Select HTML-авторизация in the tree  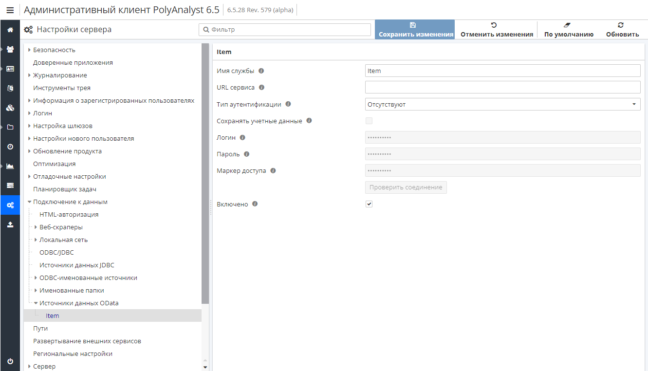coord(69,214)
